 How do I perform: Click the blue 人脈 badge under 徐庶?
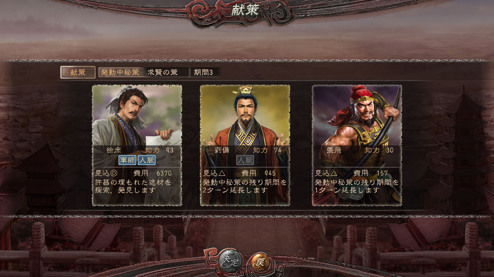pos(147,160)
